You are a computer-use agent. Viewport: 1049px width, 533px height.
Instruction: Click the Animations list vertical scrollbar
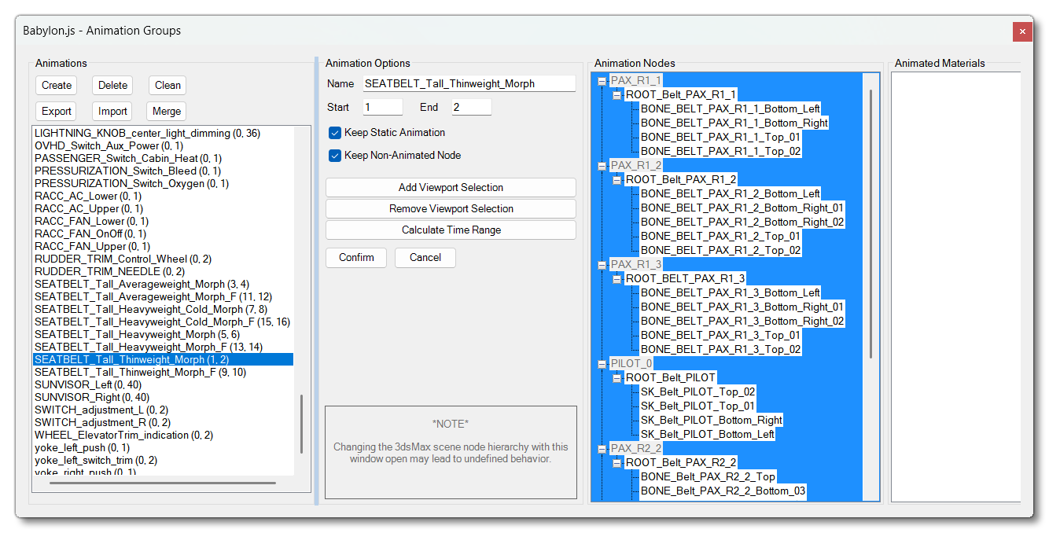point(301,425)
